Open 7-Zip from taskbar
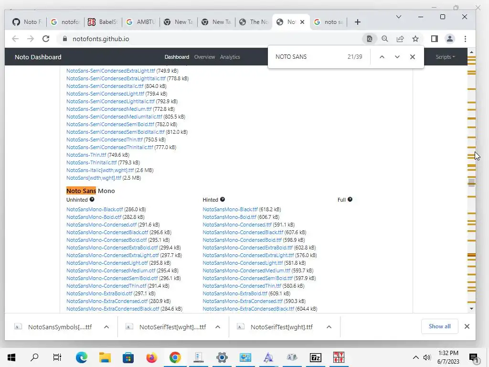This screenshot has height=367, width=489. tap(315, 357)
